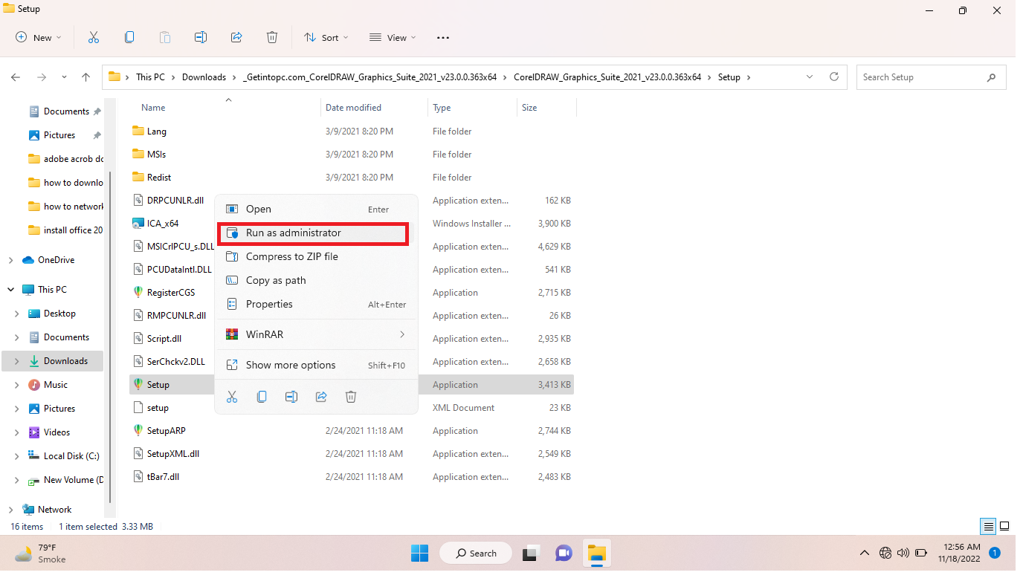Screen dimensions: 1023x581
Task: Select Open in the context menu
Action: [x=316, y=209]
